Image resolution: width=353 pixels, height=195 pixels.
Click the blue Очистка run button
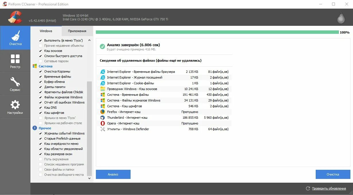[x=333, y=174]
